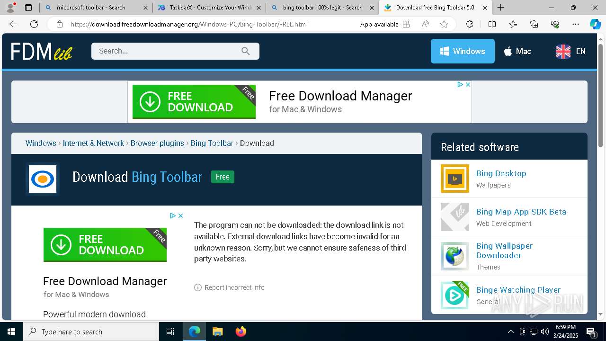Click the Bing Map App SDK Beta icon

pos(455,217)
